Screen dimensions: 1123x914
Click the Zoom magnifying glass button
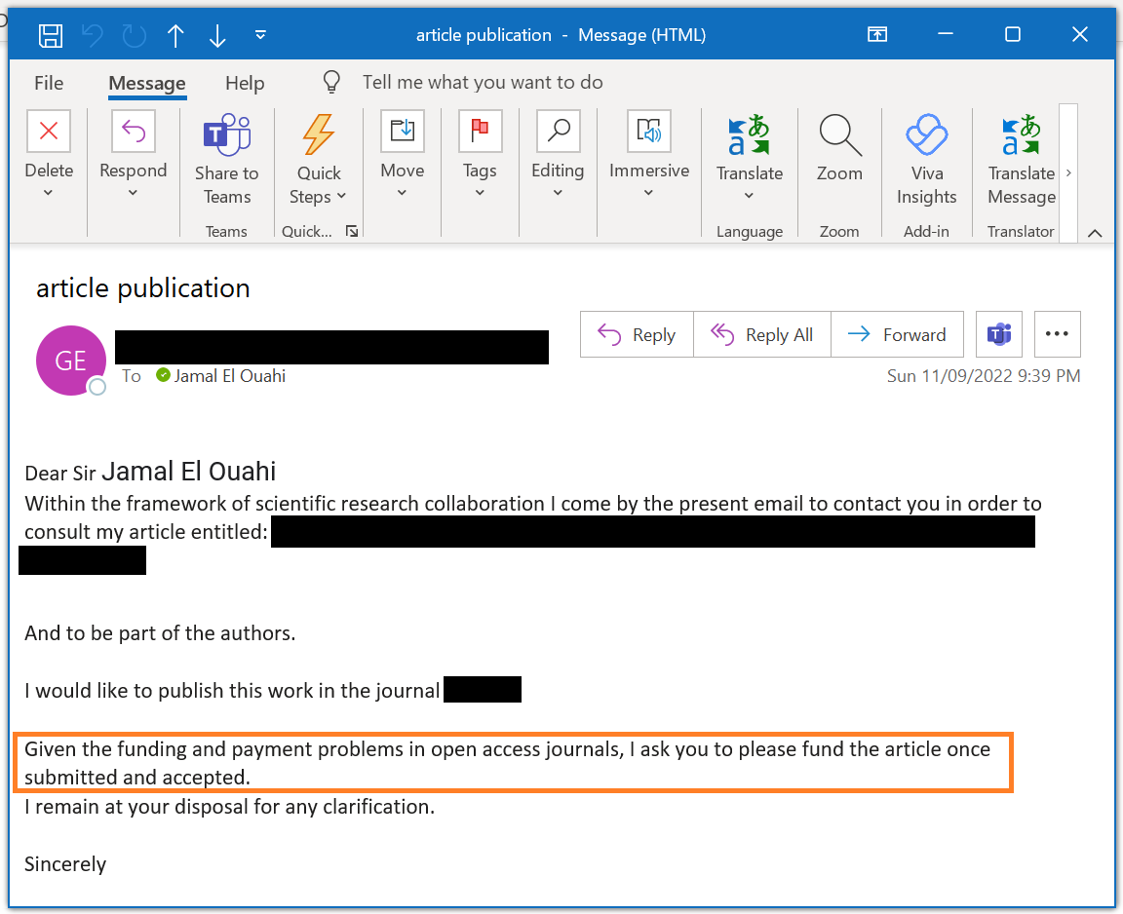(839, 148)
